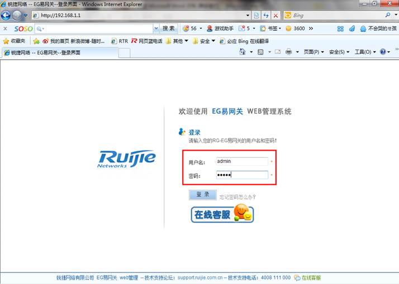
Task: Click the blue grid icon in SOSO toolbar
Action: (x=340, y=28)
